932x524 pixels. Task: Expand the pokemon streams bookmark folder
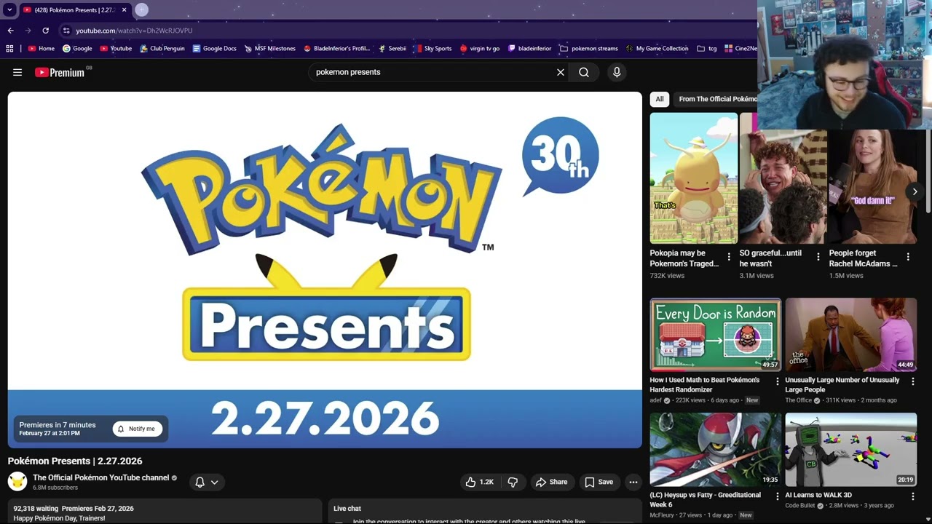[x=588, y=48]
